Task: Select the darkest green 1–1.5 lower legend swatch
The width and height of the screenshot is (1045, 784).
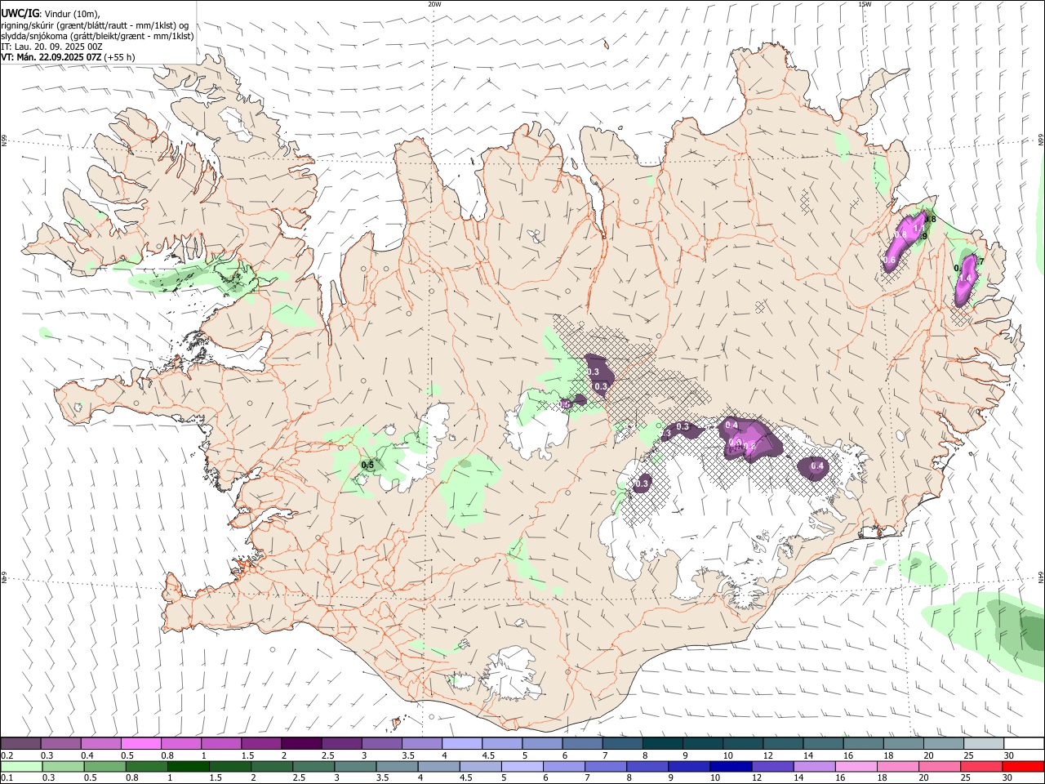Action: (x=189, y=766)
